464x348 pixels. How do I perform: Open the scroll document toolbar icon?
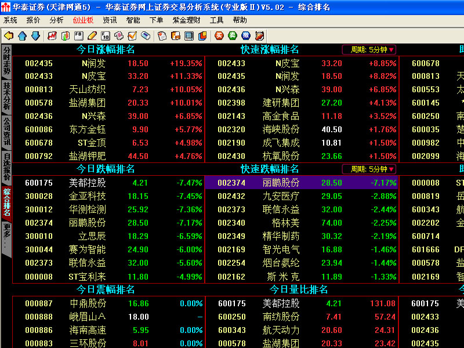click(119, 36)
